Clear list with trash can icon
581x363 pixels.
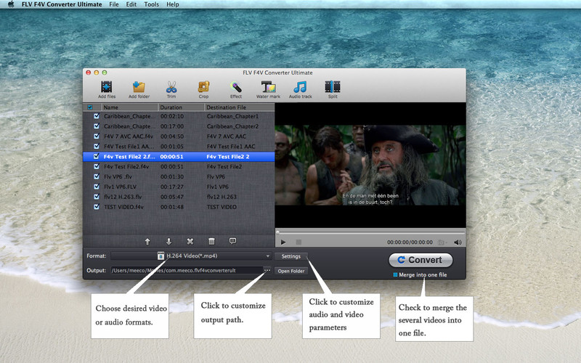[211, 242]
